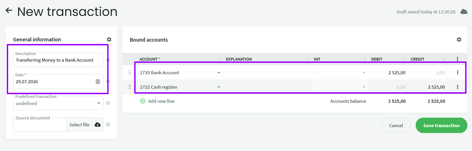The image size is (472, 151).
Task: Click the Description text field
Action: click(58, 60)
